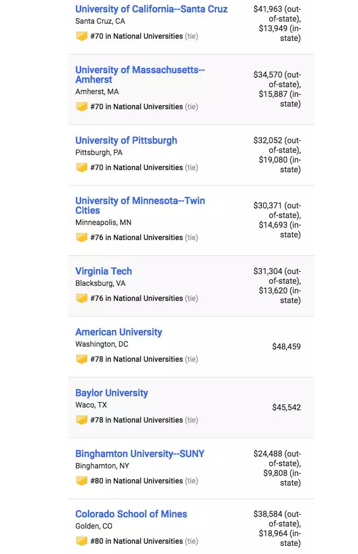Click badge icon under University of Minnesota--Twin Cities
The image size is (358, 554).
point(81,237)
